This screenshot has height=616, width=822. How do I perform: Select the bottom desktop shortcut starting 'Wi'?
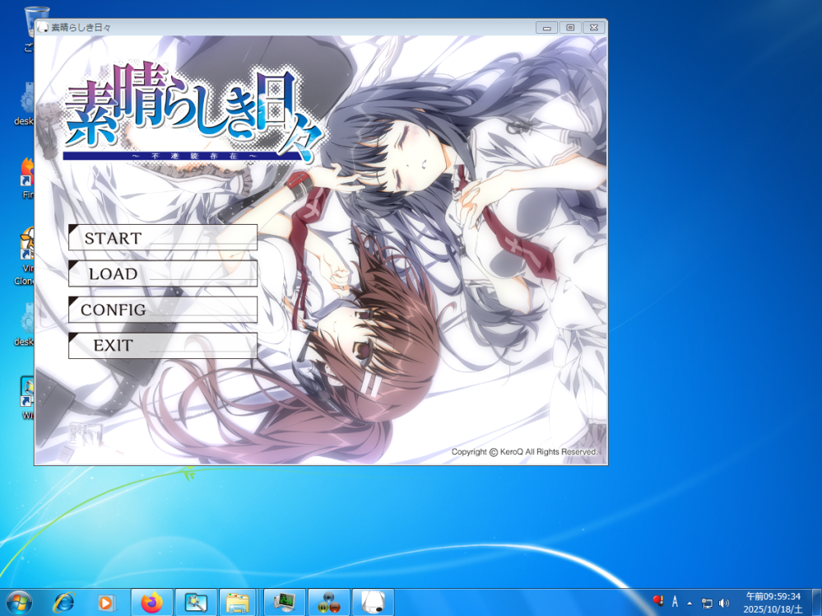pos(27,398)
